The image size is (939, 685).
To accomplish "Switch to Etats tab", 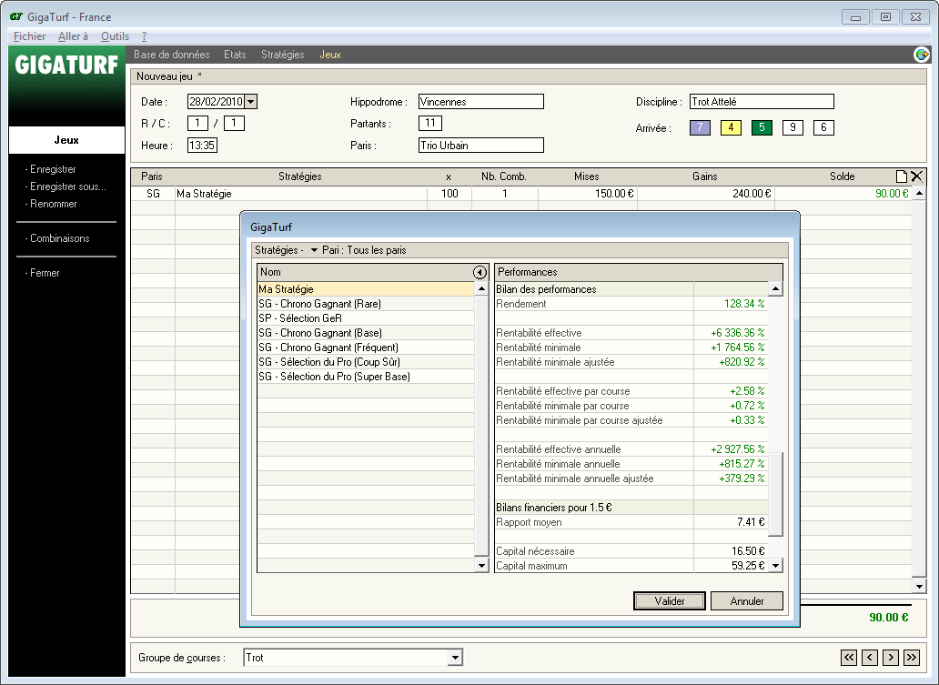I will click(x=235, y=55).
